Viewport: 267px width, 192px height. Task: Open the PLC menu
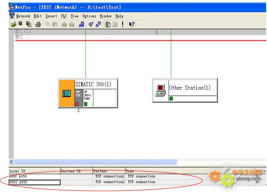point(64,16)
